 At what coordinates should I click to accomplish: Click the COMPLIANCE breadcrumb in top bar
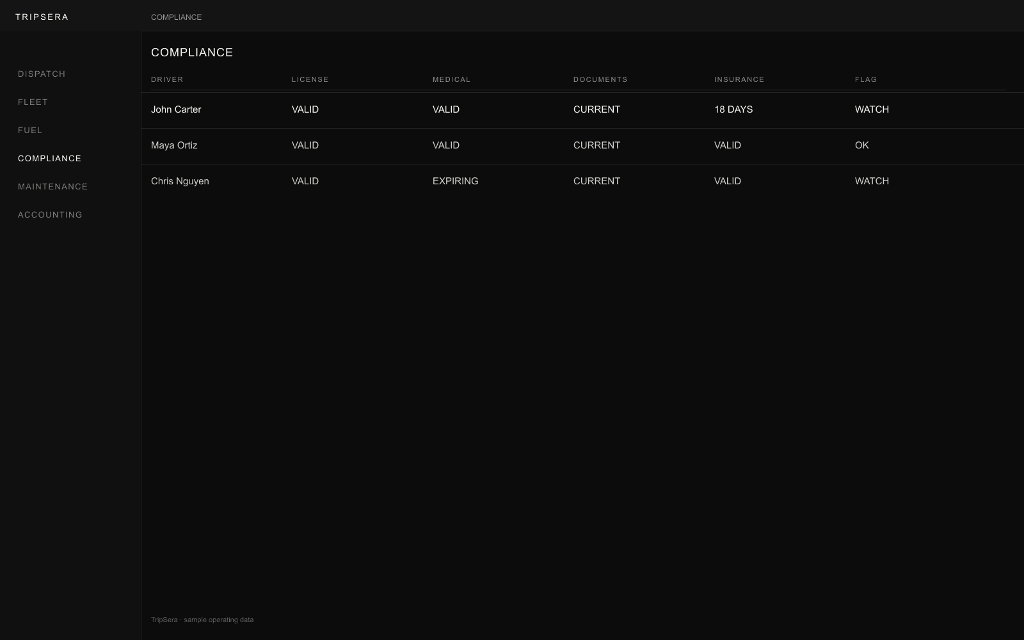[176, 17]
